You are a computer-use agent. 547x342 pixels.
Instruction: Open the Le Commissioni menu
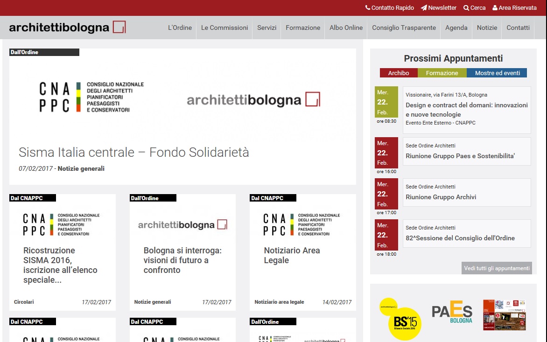pos(224,28)
